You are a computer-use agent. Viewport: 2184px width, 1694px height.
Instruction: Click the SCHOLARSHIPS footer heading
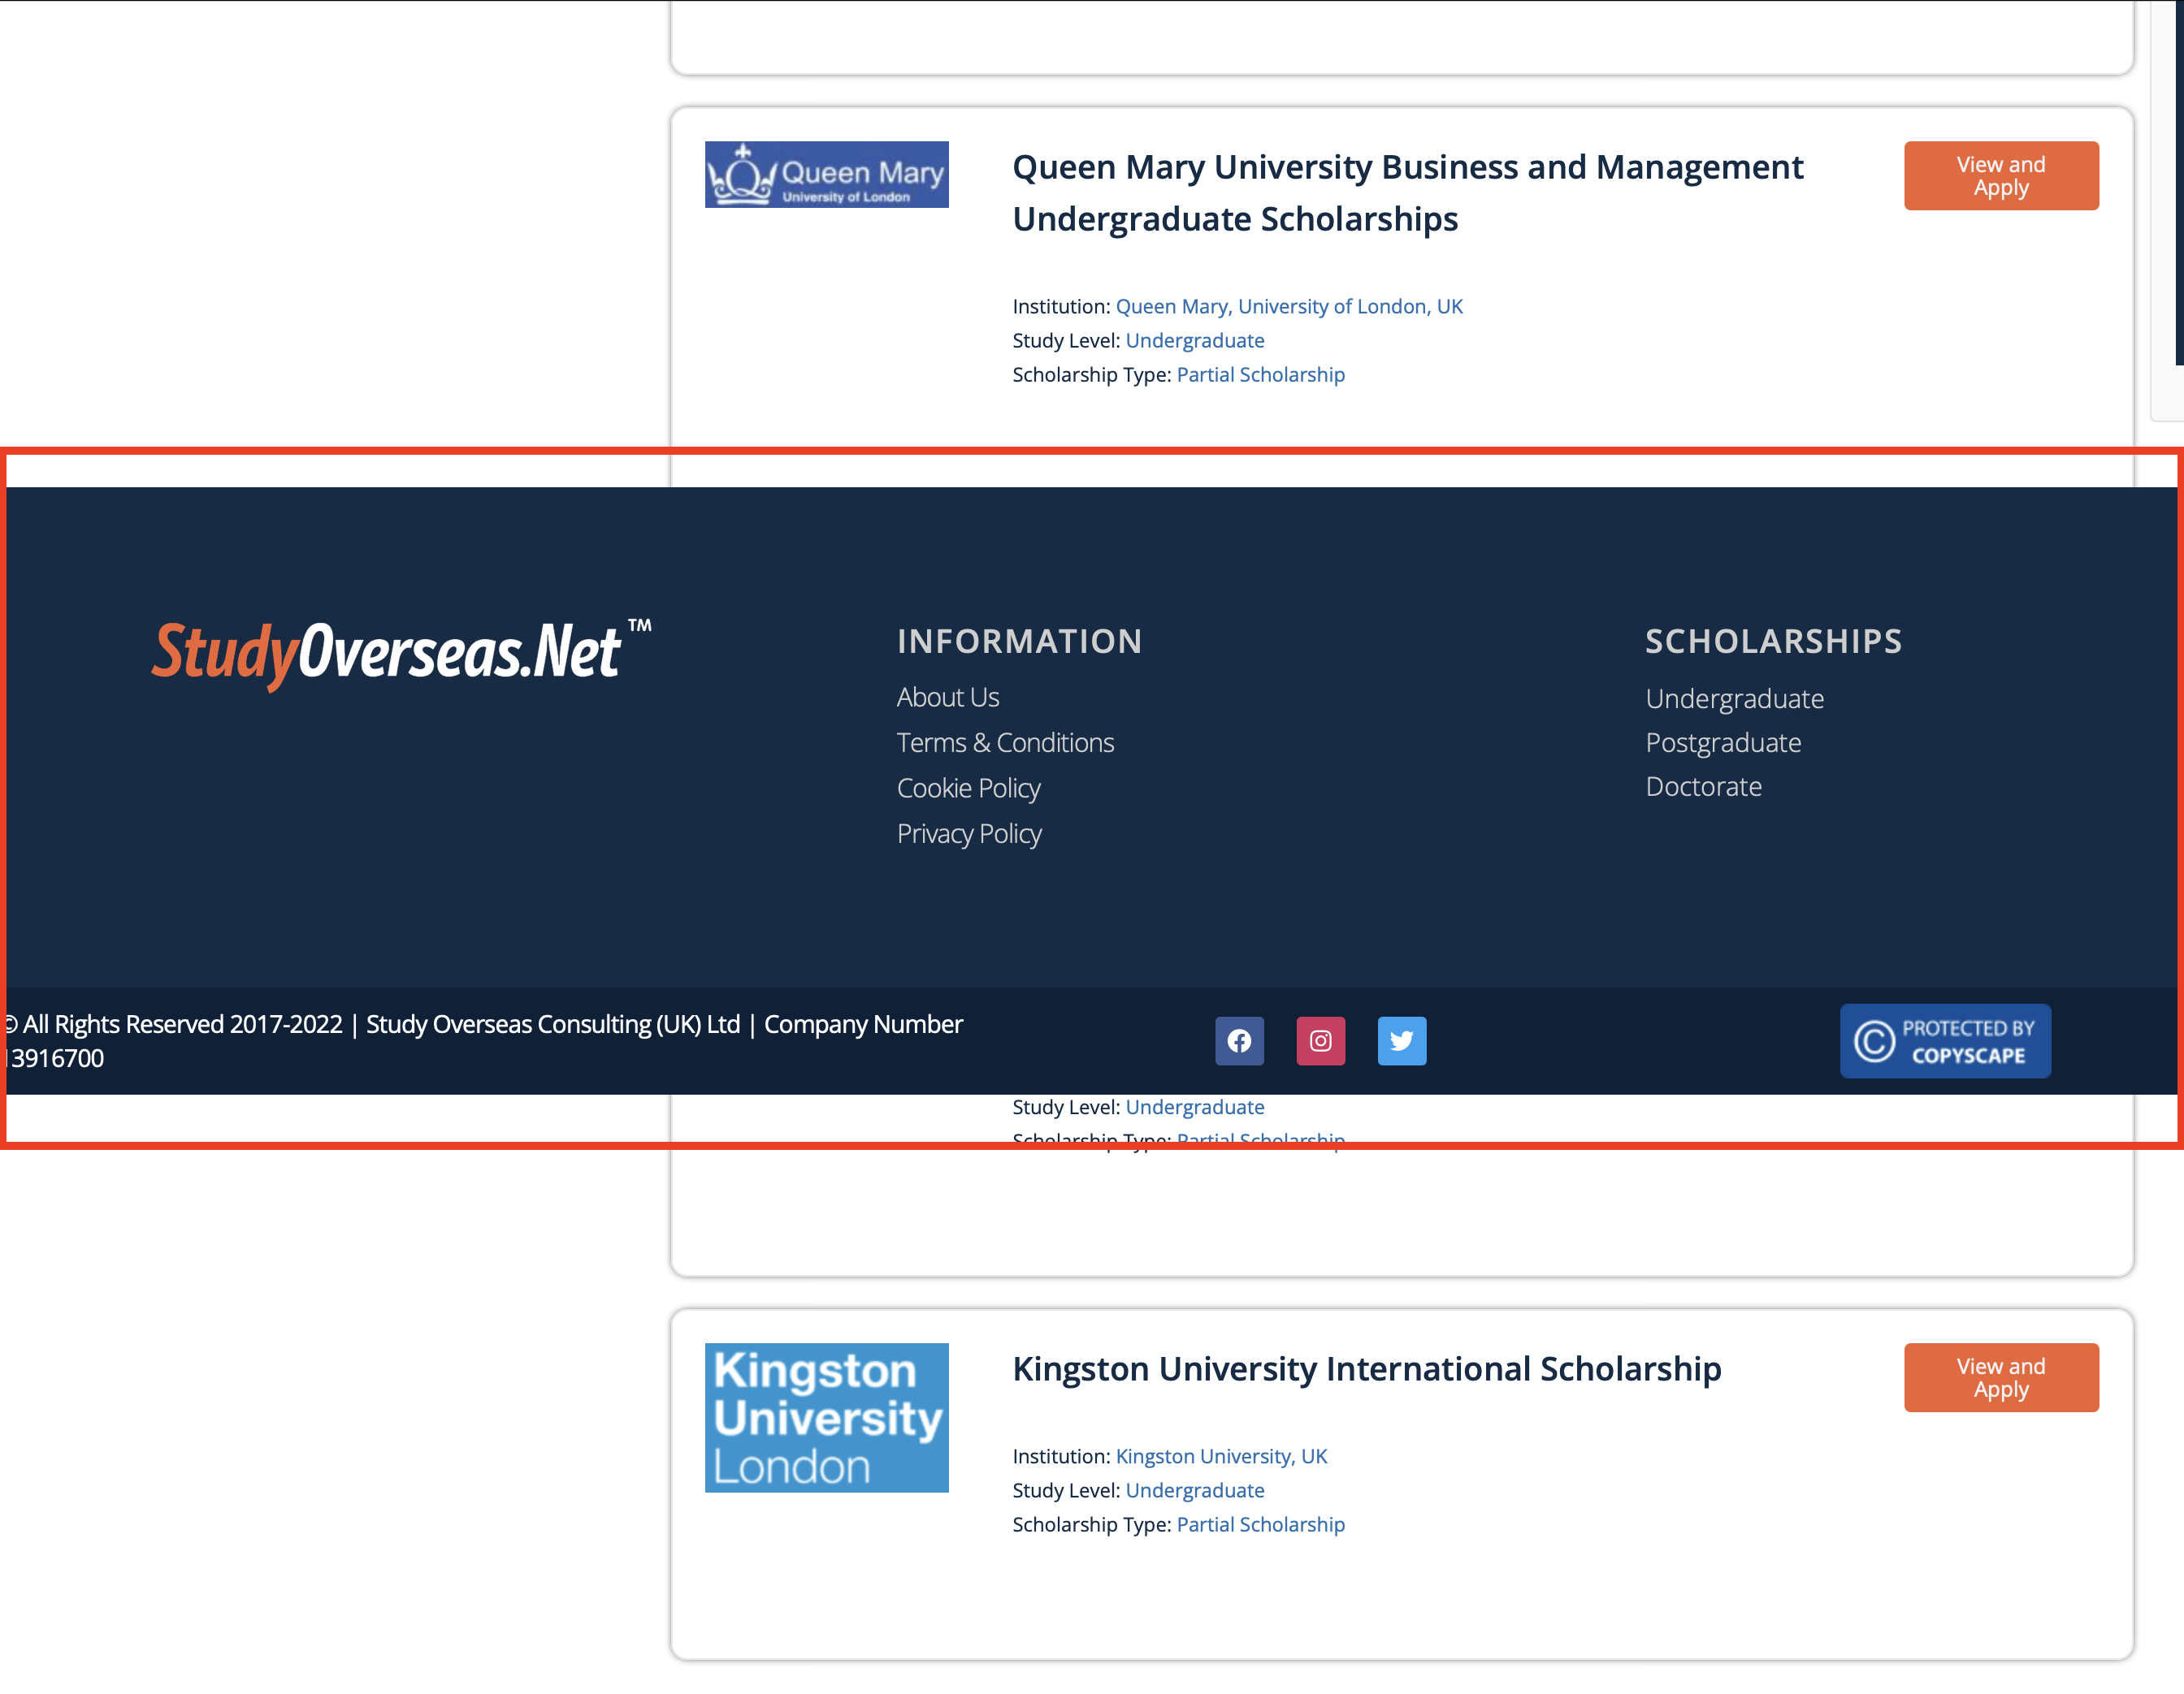click(1773, 642)
